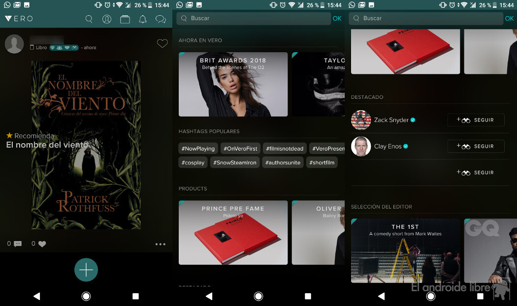Viewport: 517px width, 306px height.
Task: Open the audience selector icons next to Libro
Action: tap(64, 47)
